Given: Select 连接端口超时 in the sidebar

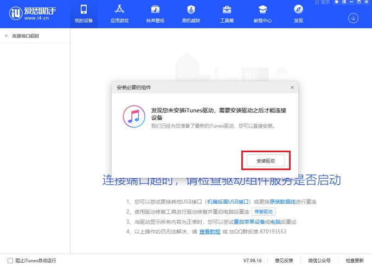Looking at the screenshot, I should tap(25, 36).
